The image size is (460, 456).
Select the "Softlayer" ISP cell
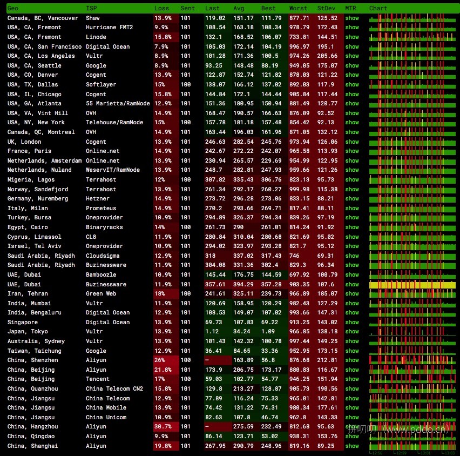point(101,84)
